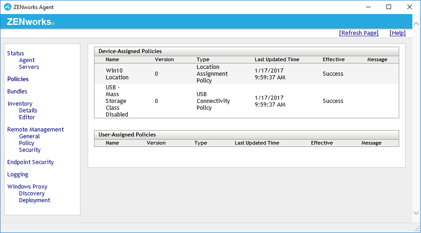Open the Windows Proxy section
This screenshot has width=421, height=233.
[x=27, y=187]
